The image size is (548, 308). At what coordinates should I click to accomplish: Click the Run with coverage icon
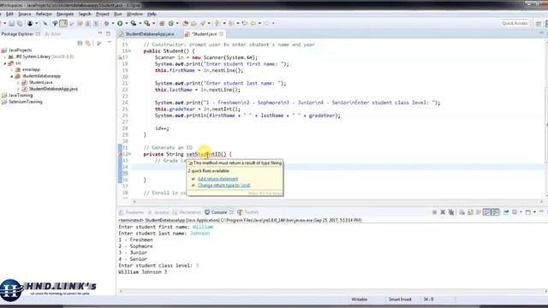[134, 23]
